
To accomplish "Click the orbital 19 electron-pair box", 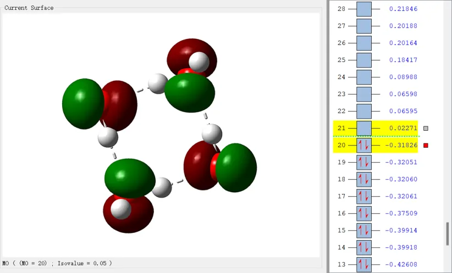I will pyautogui.click(x=364, y=163).
